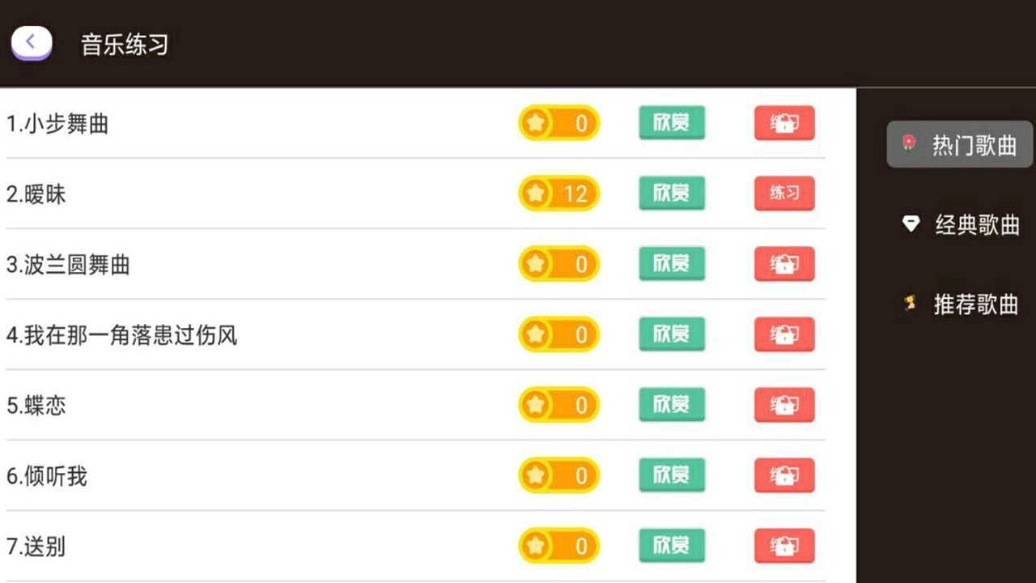Viewport: 1036px width, 583px height.
Task: Select the 推荐歌曲 tab
Action: [960, 304]
